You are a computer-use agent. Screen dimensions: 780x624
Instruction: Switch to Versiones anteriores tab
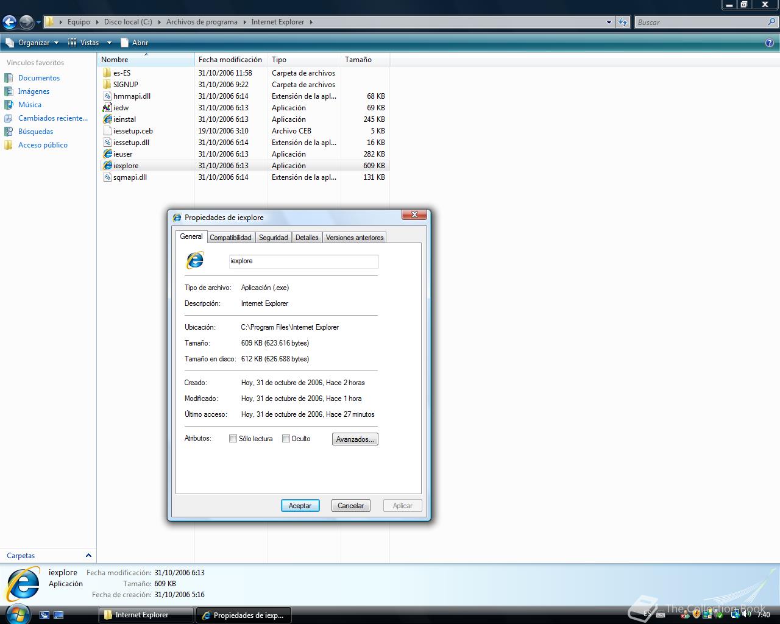click(x=355, y=238)
